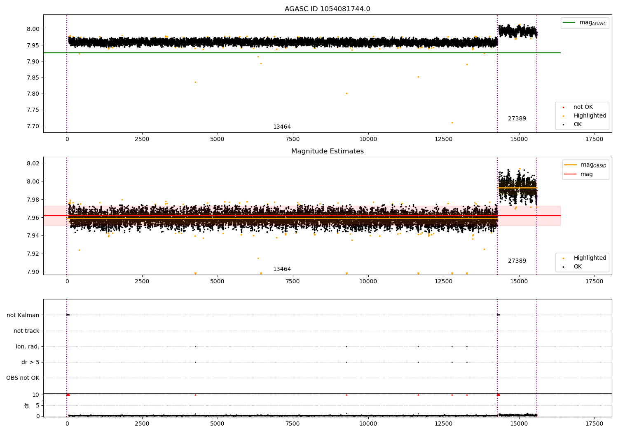The height and width of the screenshot is (433, 618).
Task: Click the '7.98' y-tick in the middle plot
Action: click(x=34, y=200)
